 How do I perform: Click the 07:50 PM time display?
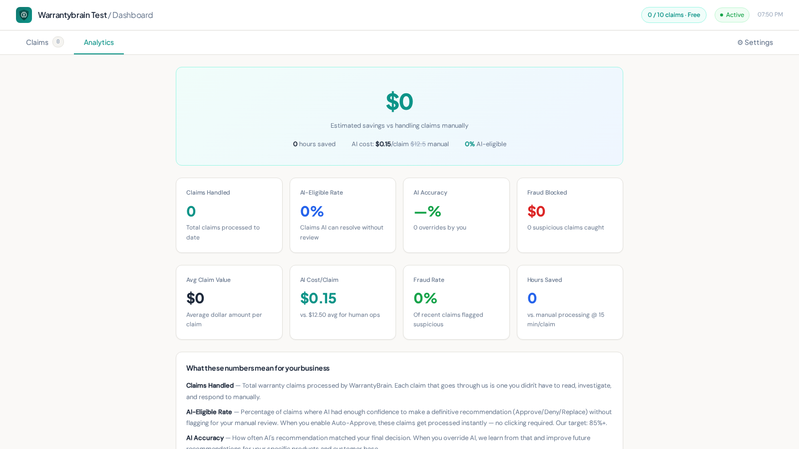point(770,14)
